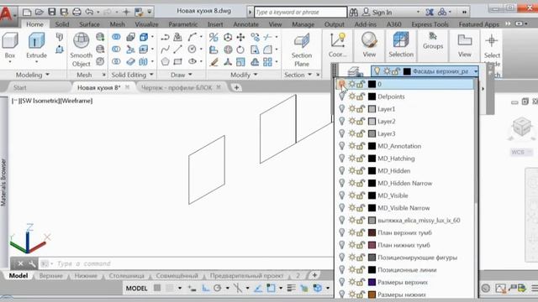
Task: Open the quick access toolbar customize arrow
Action: 150,12
